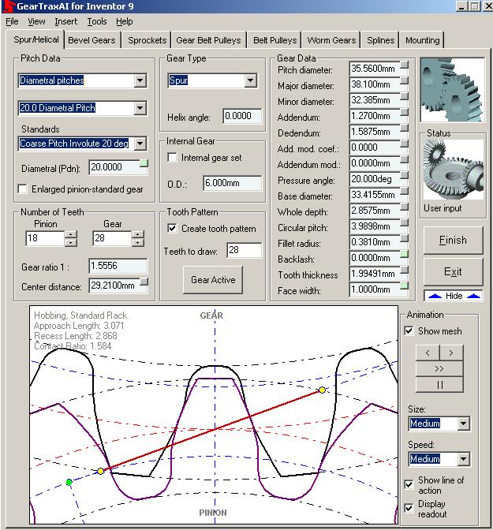This screenshot has width=493, height=530.
Task: Decrease Gear teeth count with down arrow
Action: 137,242
